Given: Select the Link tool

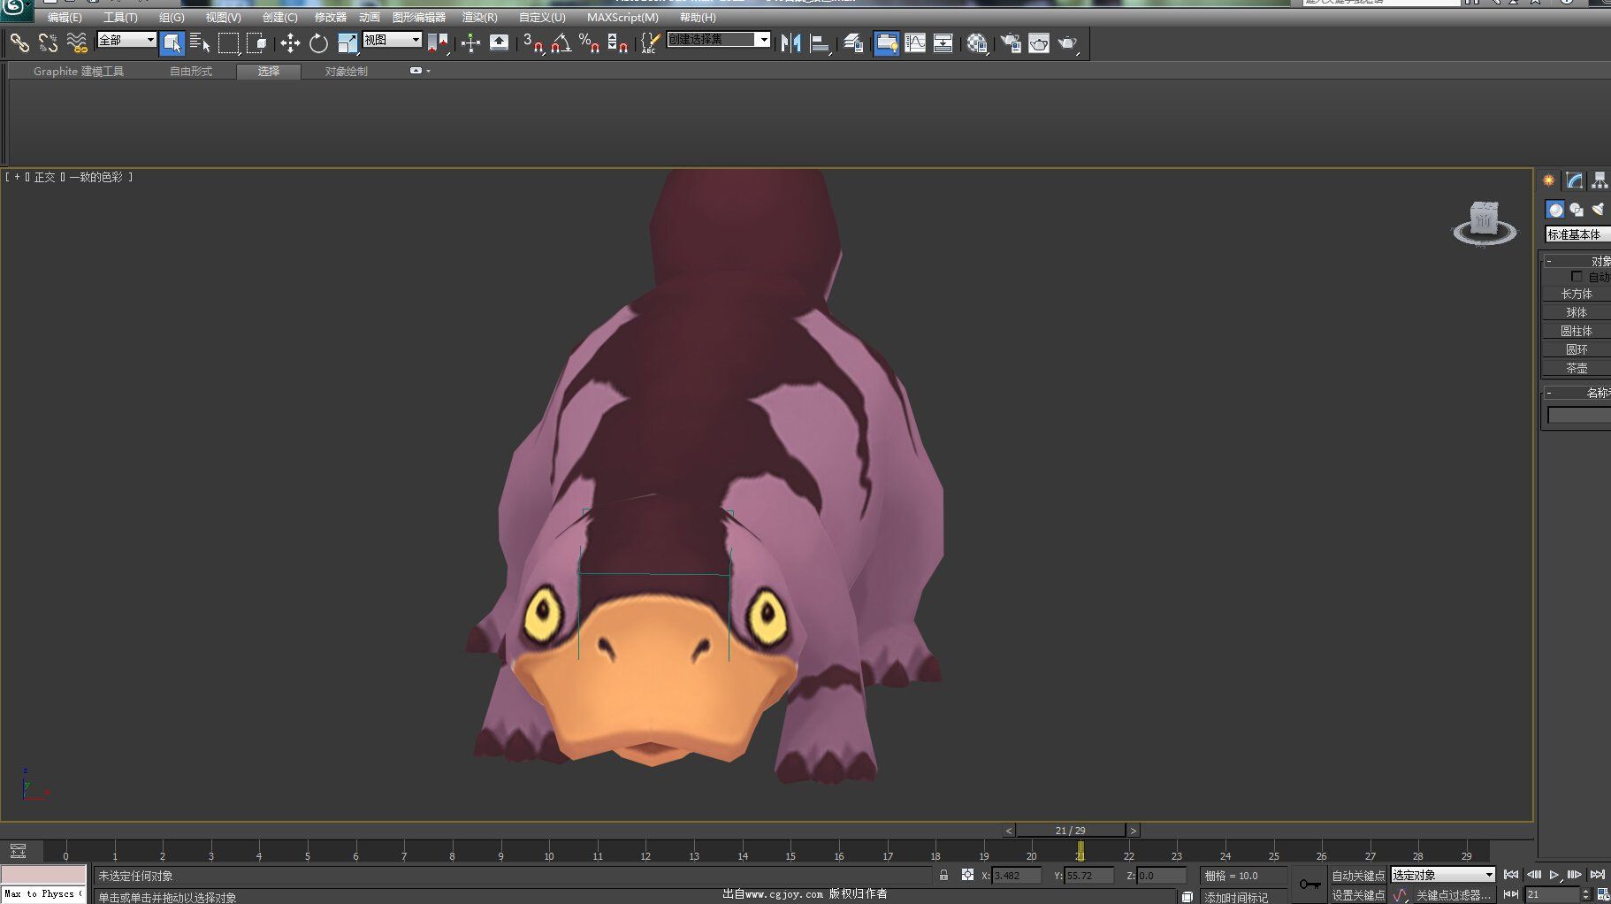Looking at the screenshot, I should tap(19, 42).
